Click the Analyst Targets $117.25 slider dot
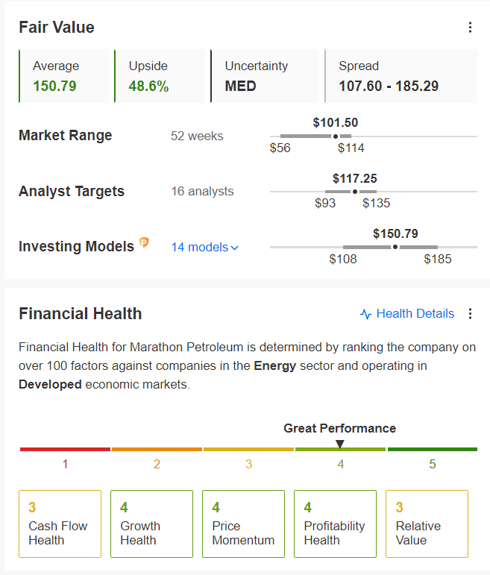The image size is (490, 575). [x=355, y=192]
